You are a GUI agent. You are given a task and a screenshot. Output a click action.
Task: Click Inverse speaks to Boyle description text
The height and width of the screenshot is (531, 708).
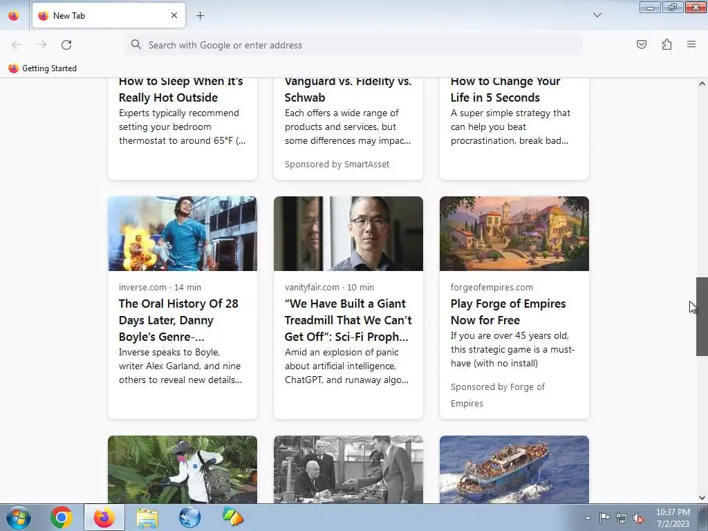pos(180,366)
